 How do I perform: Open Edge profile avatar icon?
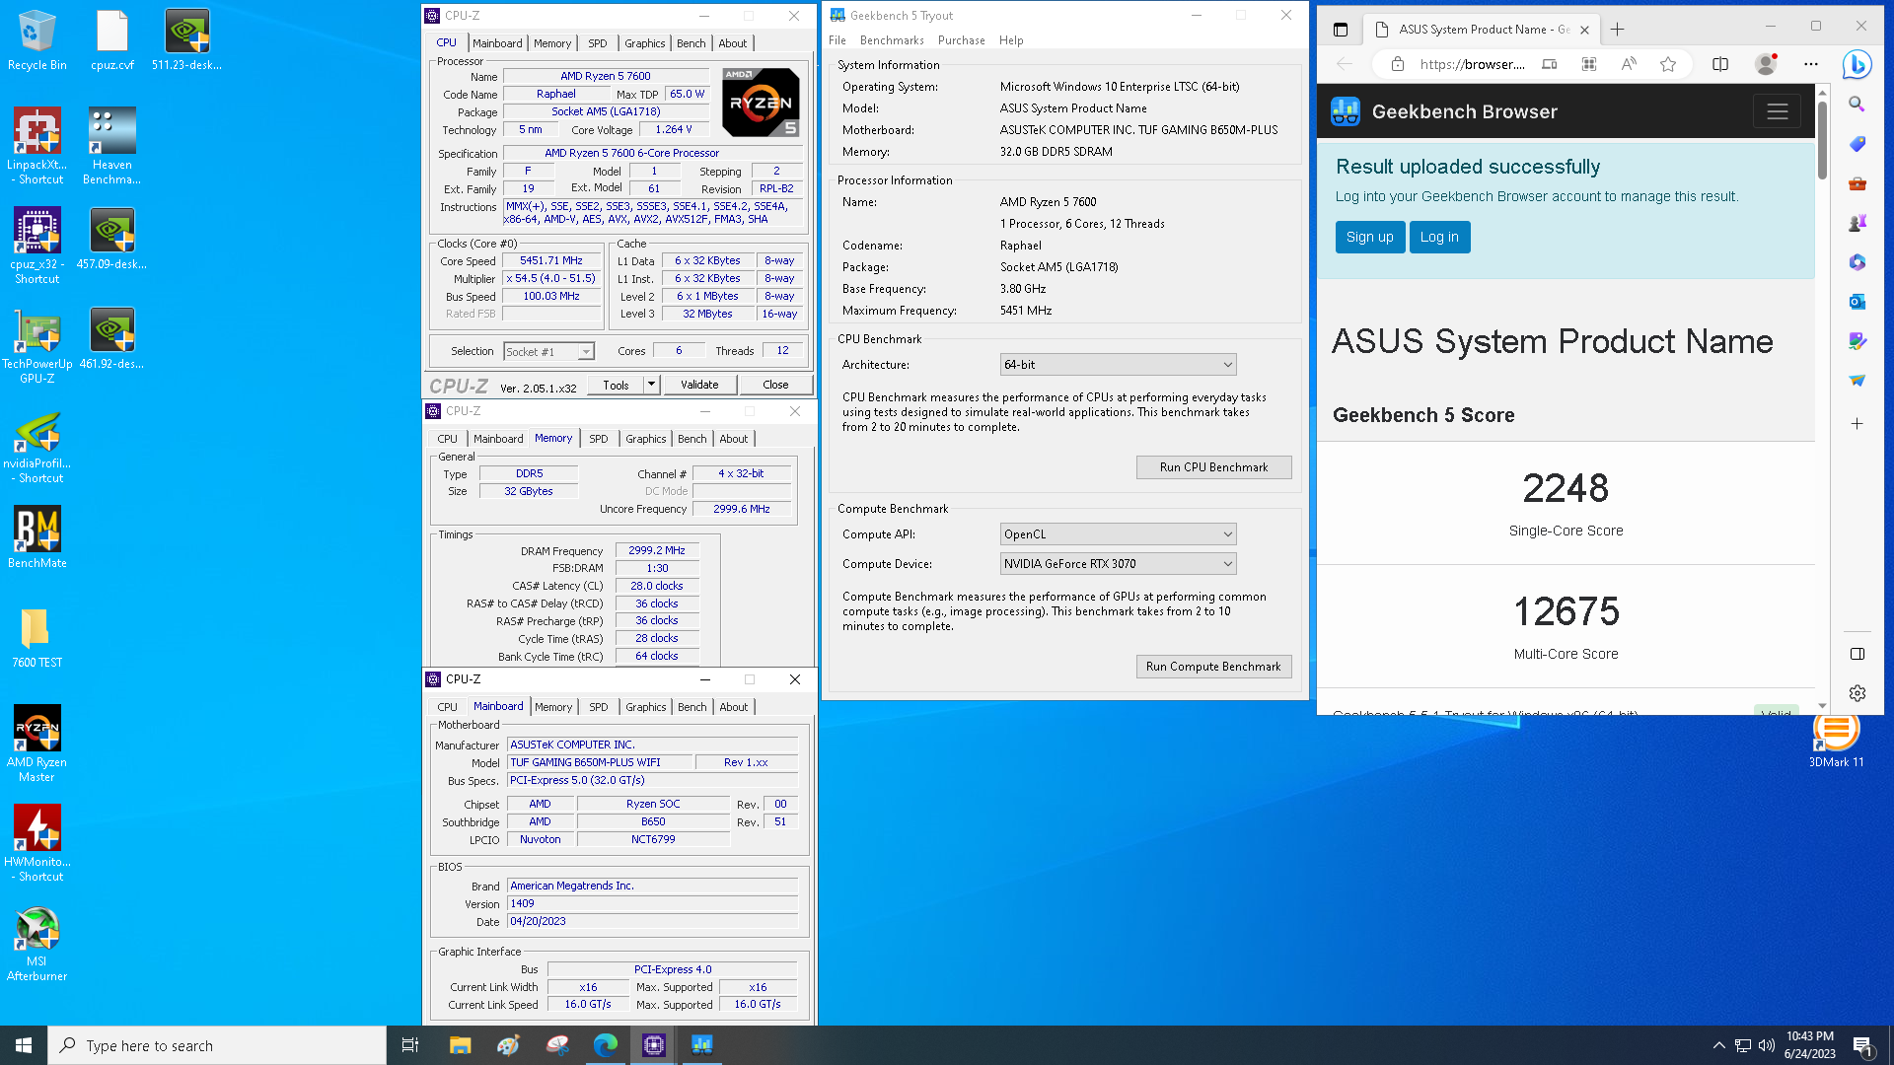[1766, 64]
